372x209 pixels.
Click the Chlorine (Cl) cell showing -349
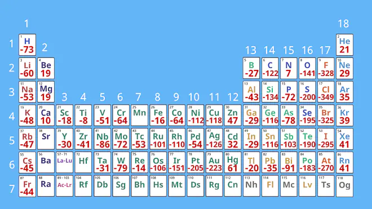pos(326,92)
